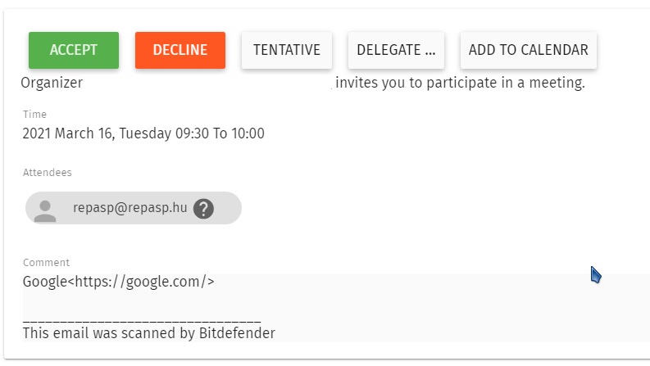The width and height of the screenshot is (650, 366).
Task: Click the Time field label
Action: coord(34,115)
